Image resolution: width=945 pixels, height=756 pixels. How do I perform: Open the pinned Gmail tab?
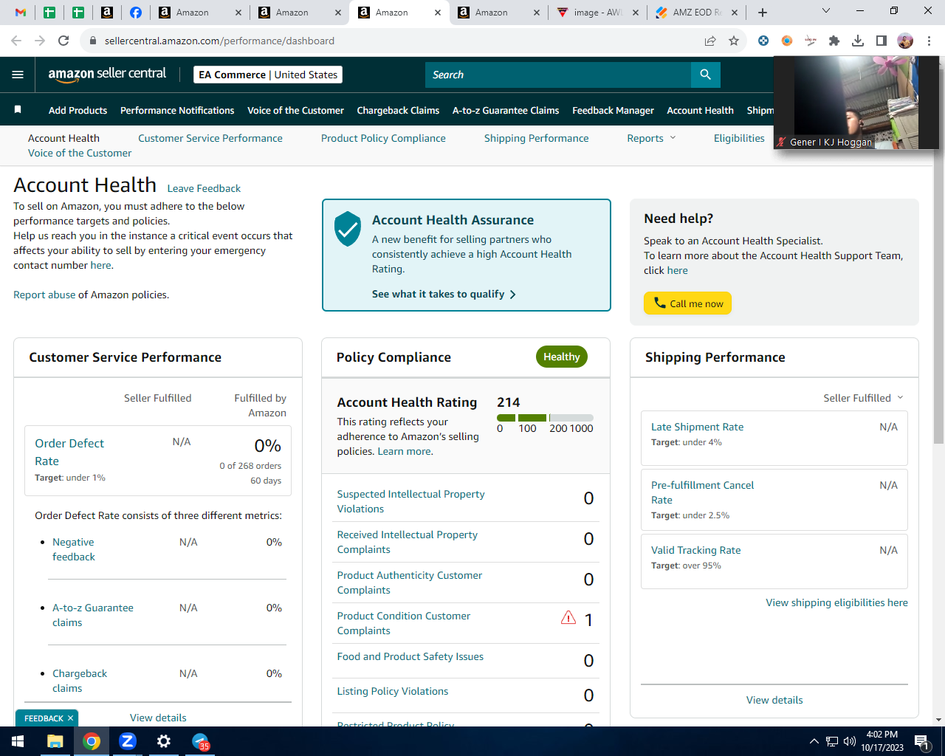click(x=21, y=13)
